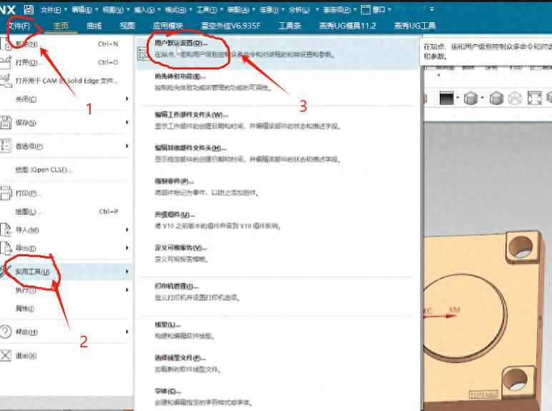
Task: Expand the 导入(M) submenu arrow
Action: [x=127, y=230]
